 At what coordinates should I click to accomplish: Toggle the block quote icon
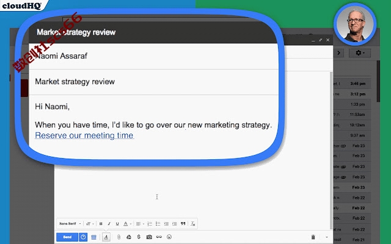pos(183,224)
